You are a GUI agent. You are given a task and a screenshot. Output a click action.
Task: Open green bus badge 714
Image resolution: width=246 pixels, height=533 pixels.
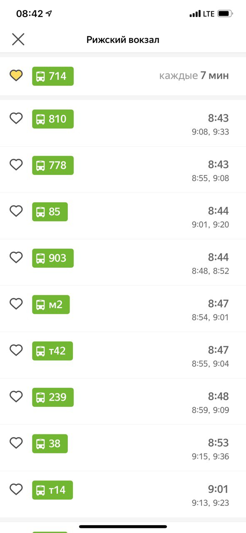coord(53,76)
